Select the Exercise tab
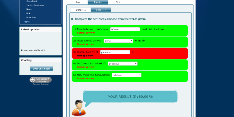 click(98, 2)
